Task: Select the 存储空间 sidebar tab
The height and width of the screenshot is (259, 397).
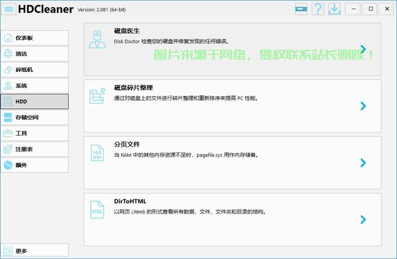Action: click(x=34, y=118)
